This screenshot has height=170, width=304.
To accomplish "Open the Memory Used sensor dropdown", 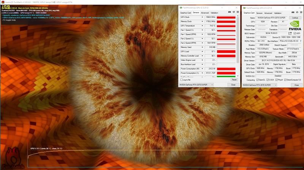I will tap(202, 47).
